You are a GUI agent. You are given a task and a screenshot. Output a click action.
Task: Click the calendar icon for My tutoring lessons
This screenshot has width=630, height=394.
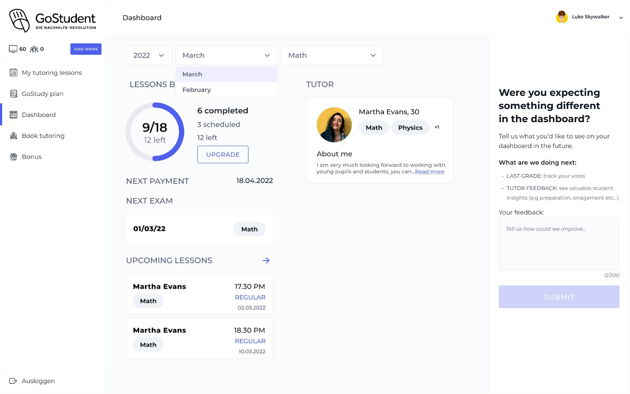pyautogui.click(x=13, y=73)
